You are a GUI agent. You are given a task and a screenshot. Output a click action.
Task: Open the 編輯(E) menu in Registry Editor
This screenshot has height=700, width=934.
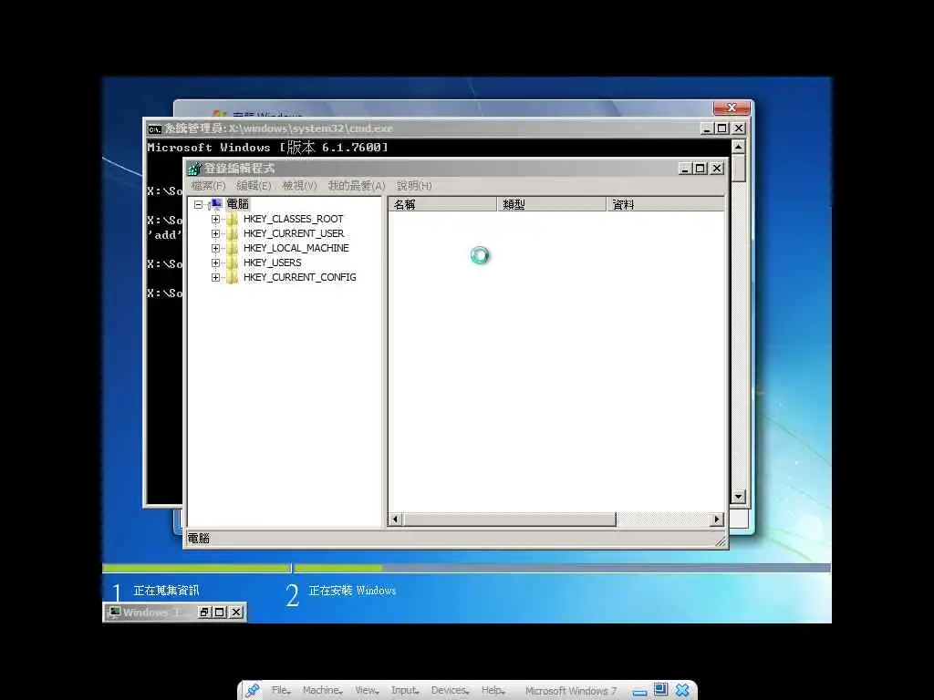click(x=254, y=186)
